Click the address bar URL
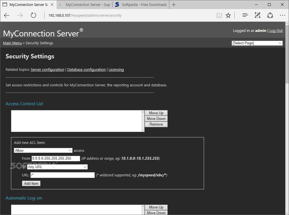Screen dimensions: 289x215 [x=85, y=15]
